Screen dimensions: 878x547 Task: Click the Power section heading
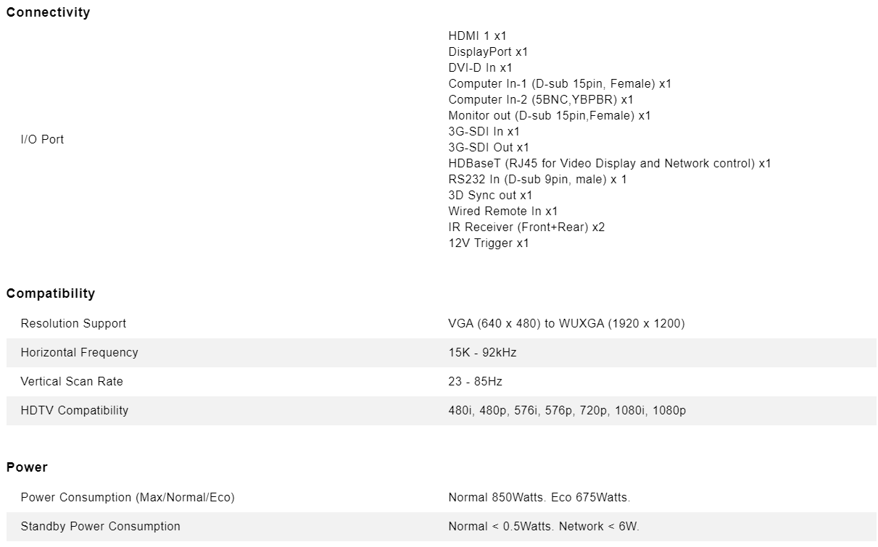[27, 467]
